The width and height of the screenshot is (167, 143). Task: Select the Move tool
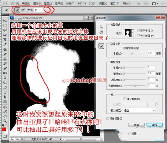[5, 21]
